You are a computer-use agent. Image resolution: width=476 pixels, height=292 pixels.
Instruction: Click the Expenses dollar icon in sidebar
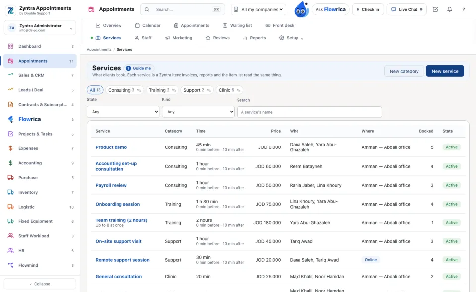[10, 148]
